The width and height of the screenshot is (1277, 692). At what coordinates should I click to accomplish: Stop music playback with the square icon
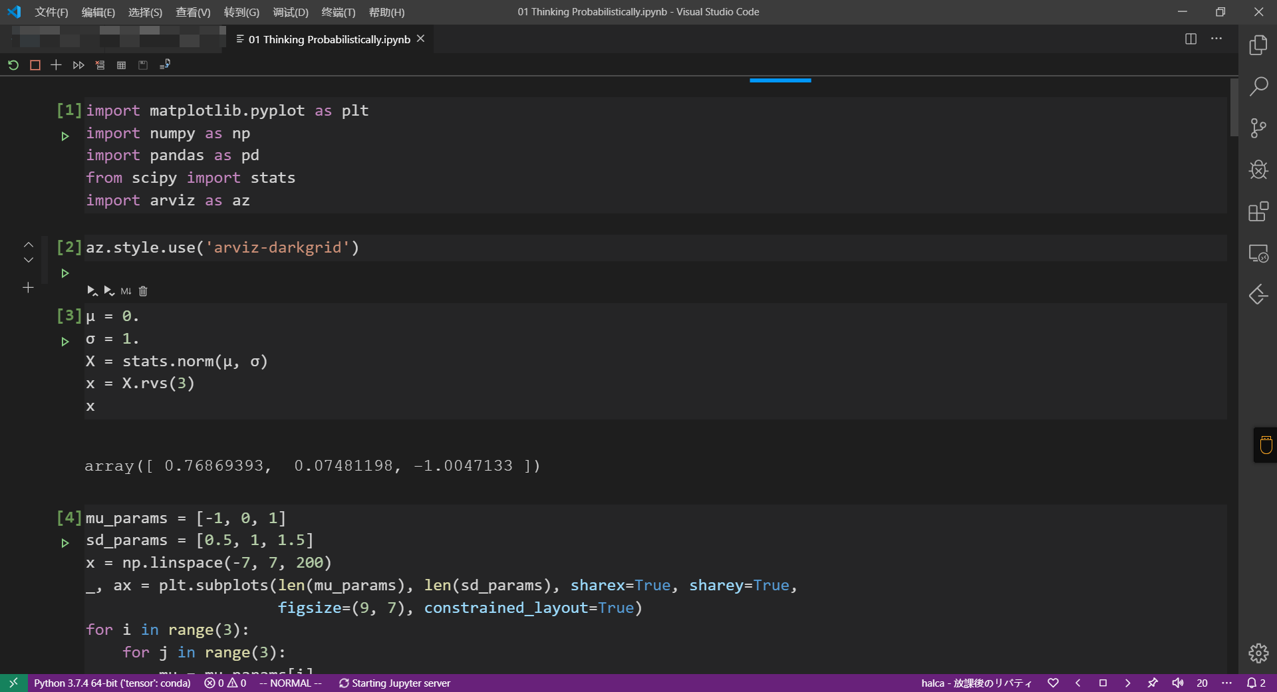(1103, 683)
